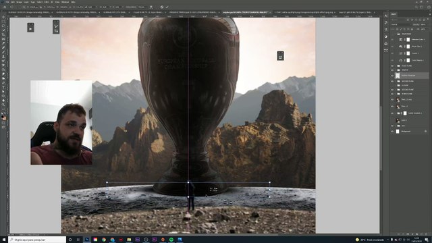Click the vertical canvas scrollbar

381,138
